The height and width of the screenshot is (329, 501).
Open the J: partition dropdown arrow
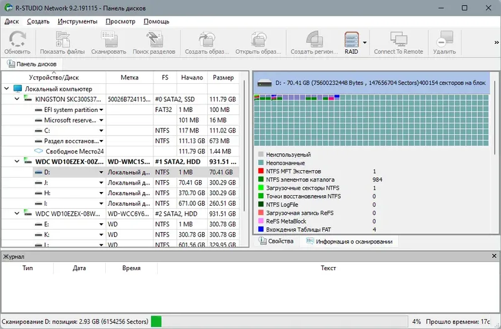[101, 183]
